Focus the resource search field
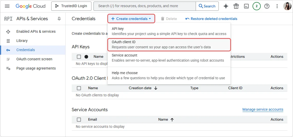The width and height of the screenshot is (293, 137). (145, 6)
